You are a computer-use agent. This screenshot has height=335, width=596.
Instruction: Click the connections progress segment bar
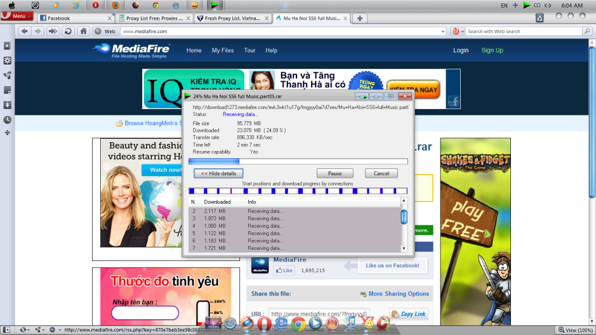[298, 191]
